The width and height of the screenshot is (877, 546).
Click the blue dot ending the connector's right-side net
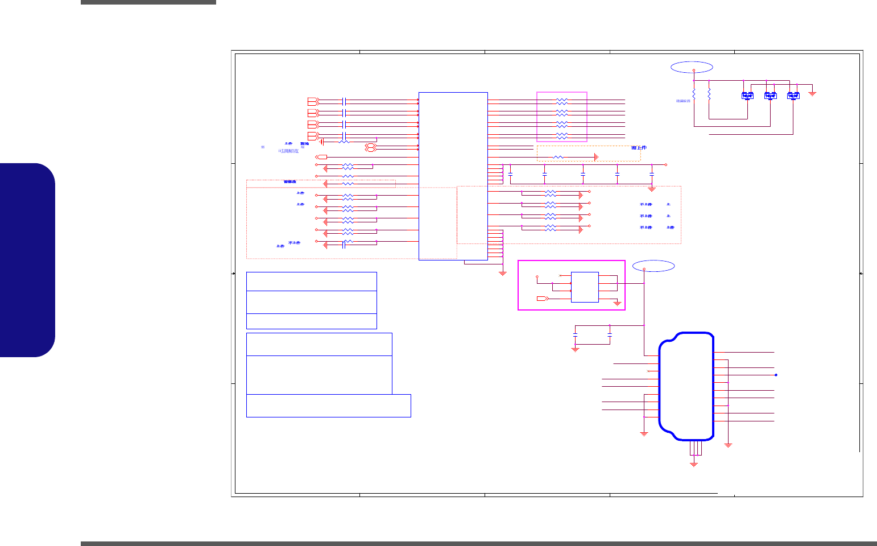click(x=776, y=375)
